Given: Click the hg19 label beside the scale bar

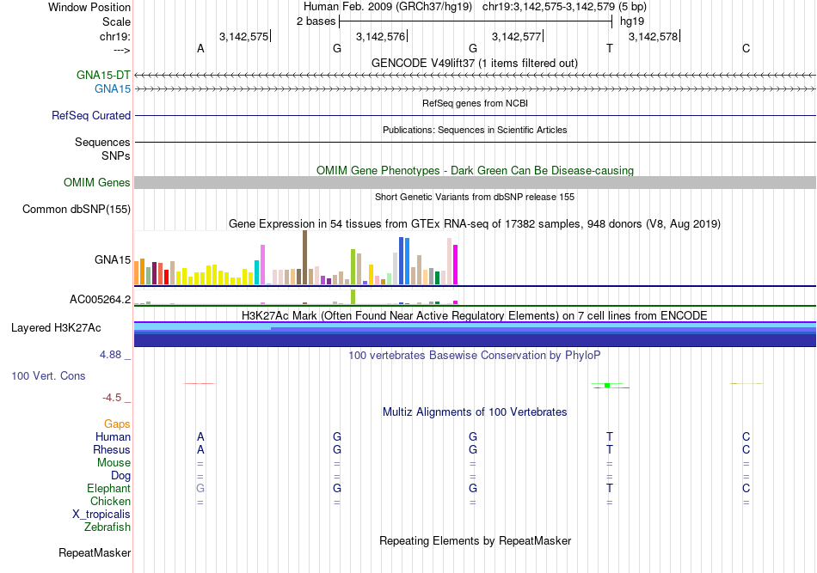Looking at the screenshot, I should [632, 21].
